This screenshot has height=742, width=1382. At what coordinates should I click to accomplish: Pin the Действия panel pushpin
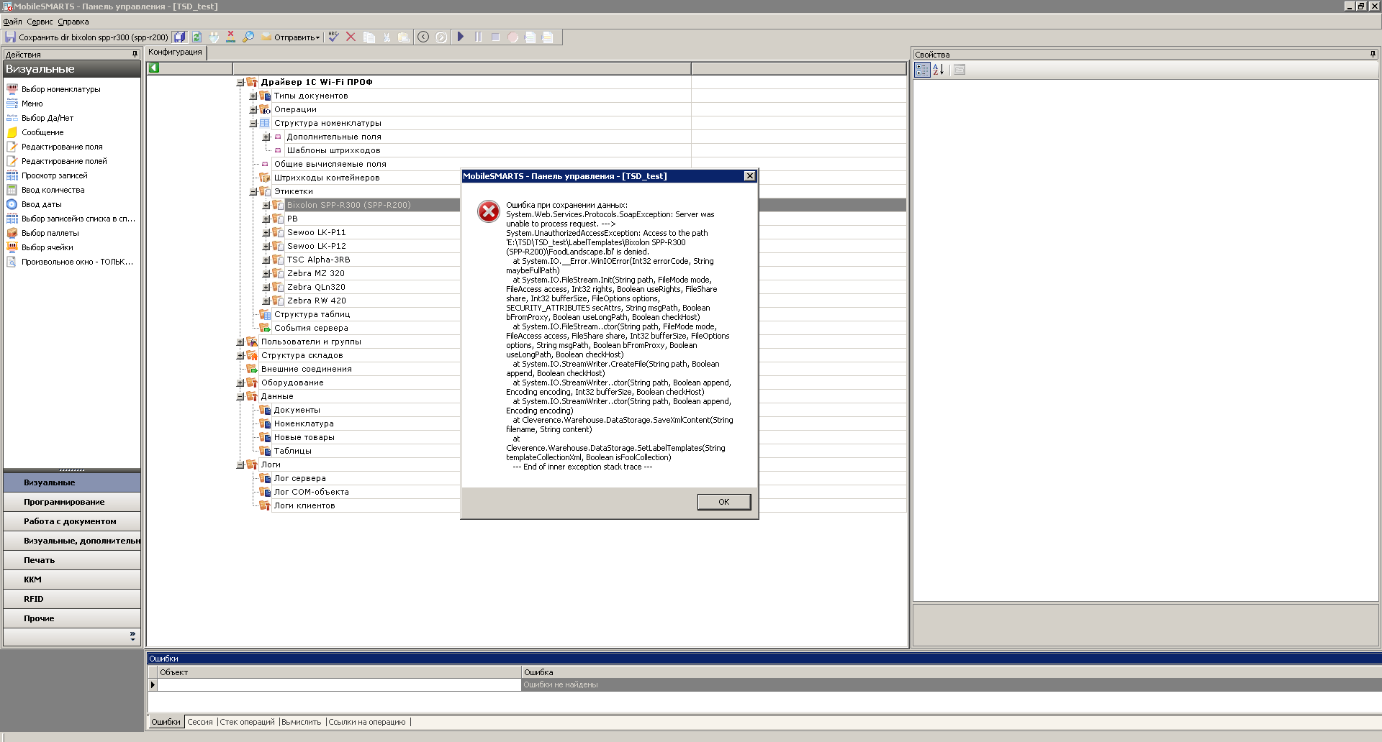click(135, 54)
